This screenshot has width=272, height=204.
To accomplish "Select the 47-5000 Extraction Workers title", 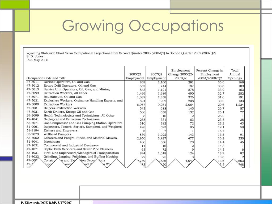I will point(58,104).
